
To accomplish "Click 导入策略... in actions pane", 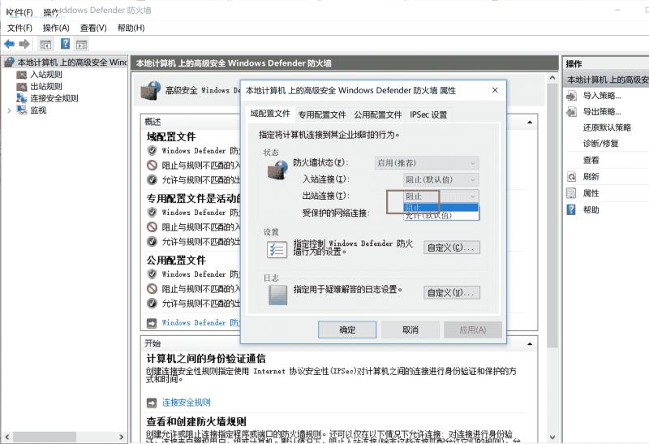I will coord(602,96).
